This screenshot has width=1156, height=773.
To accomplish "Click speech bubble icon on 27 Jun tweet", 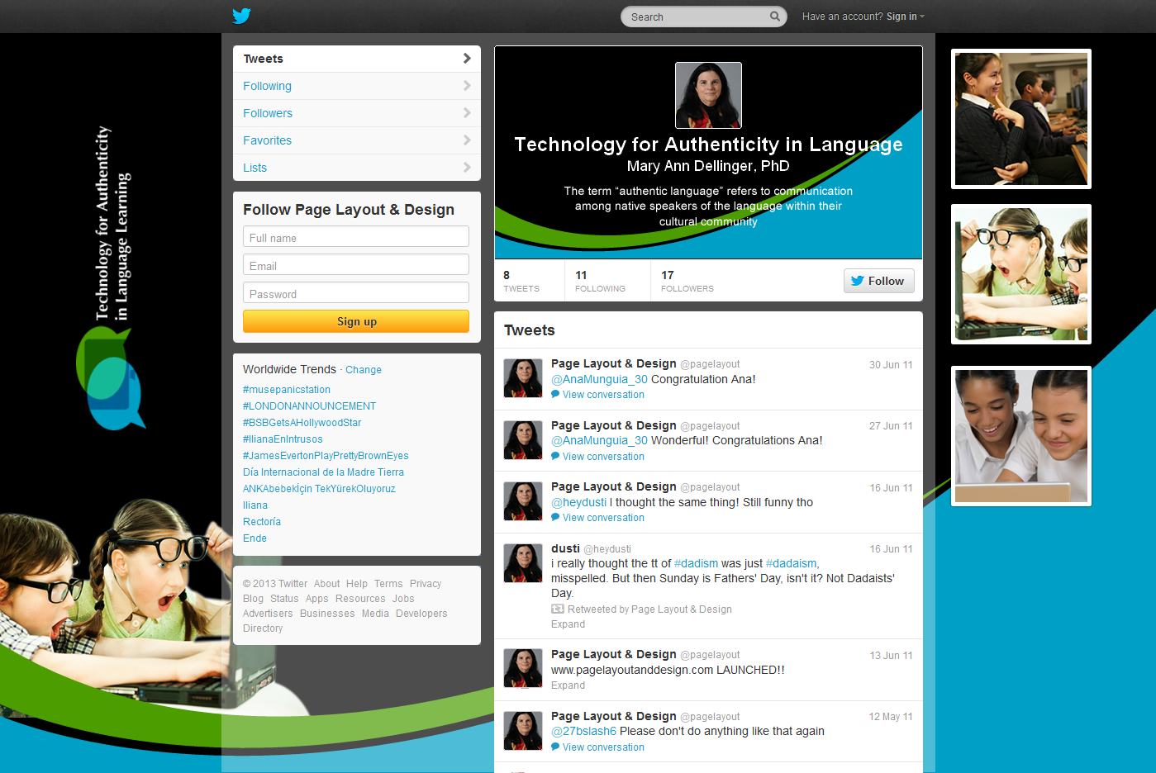I will (x=555, y=456).
